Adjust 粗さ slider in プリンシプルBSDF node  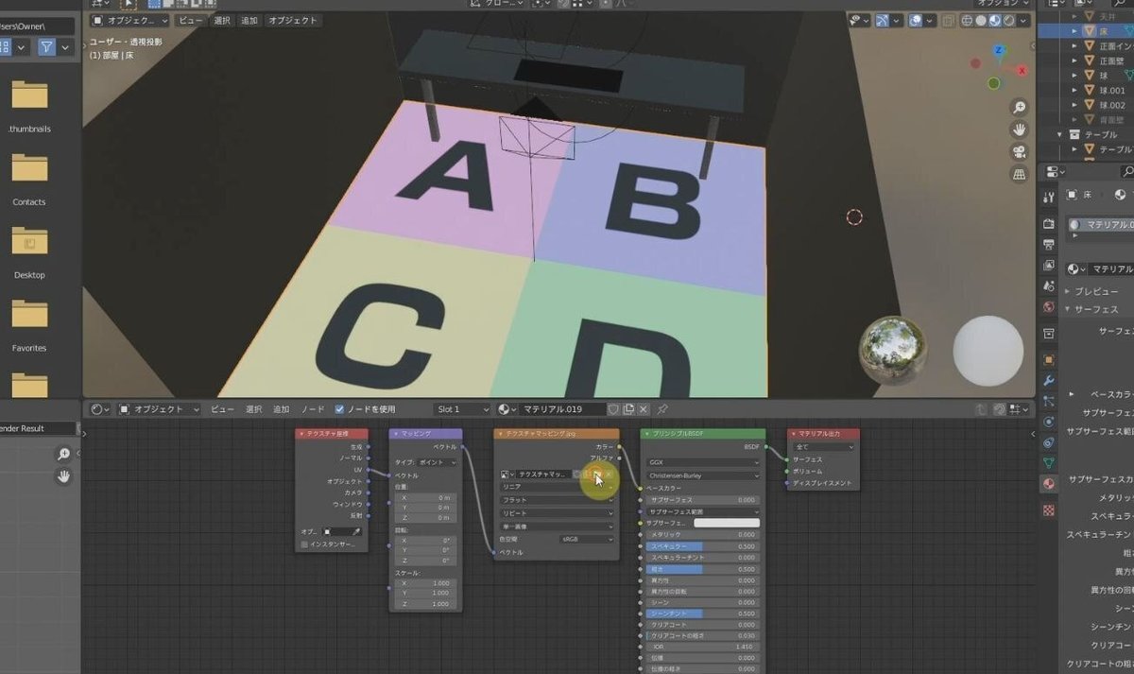(x=703, y=569)
